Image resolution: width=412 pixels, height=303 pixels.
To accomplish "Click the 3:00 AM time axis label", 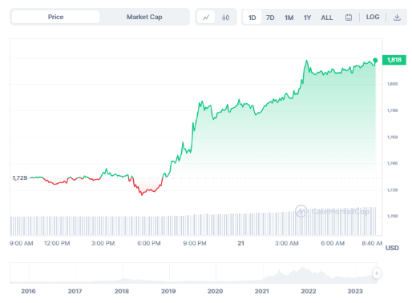I will point(287,243).
